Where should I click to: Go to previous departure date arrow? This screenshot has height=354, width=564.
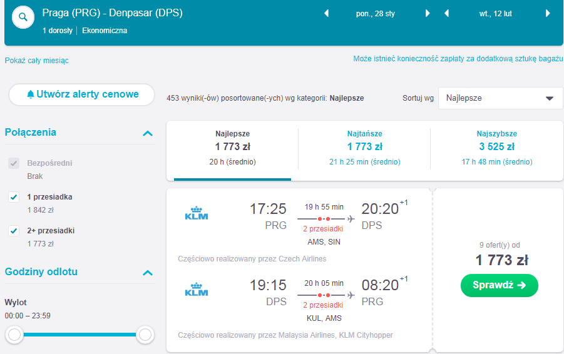point(326,13)
